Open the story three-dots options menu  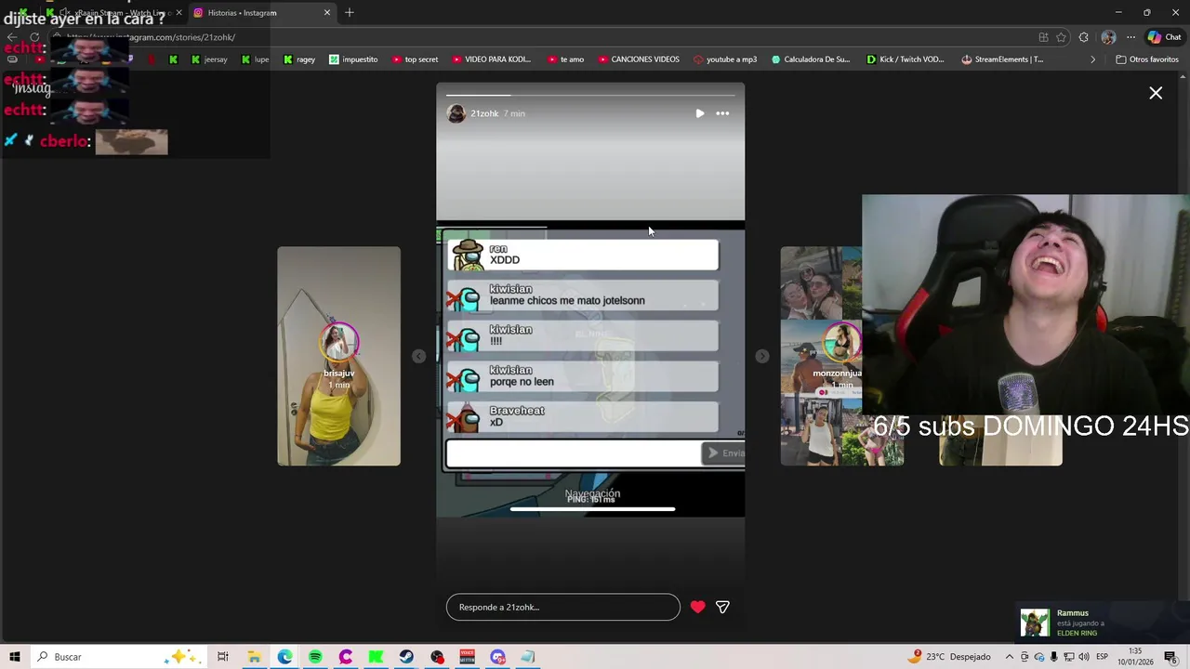pos(722,113)
